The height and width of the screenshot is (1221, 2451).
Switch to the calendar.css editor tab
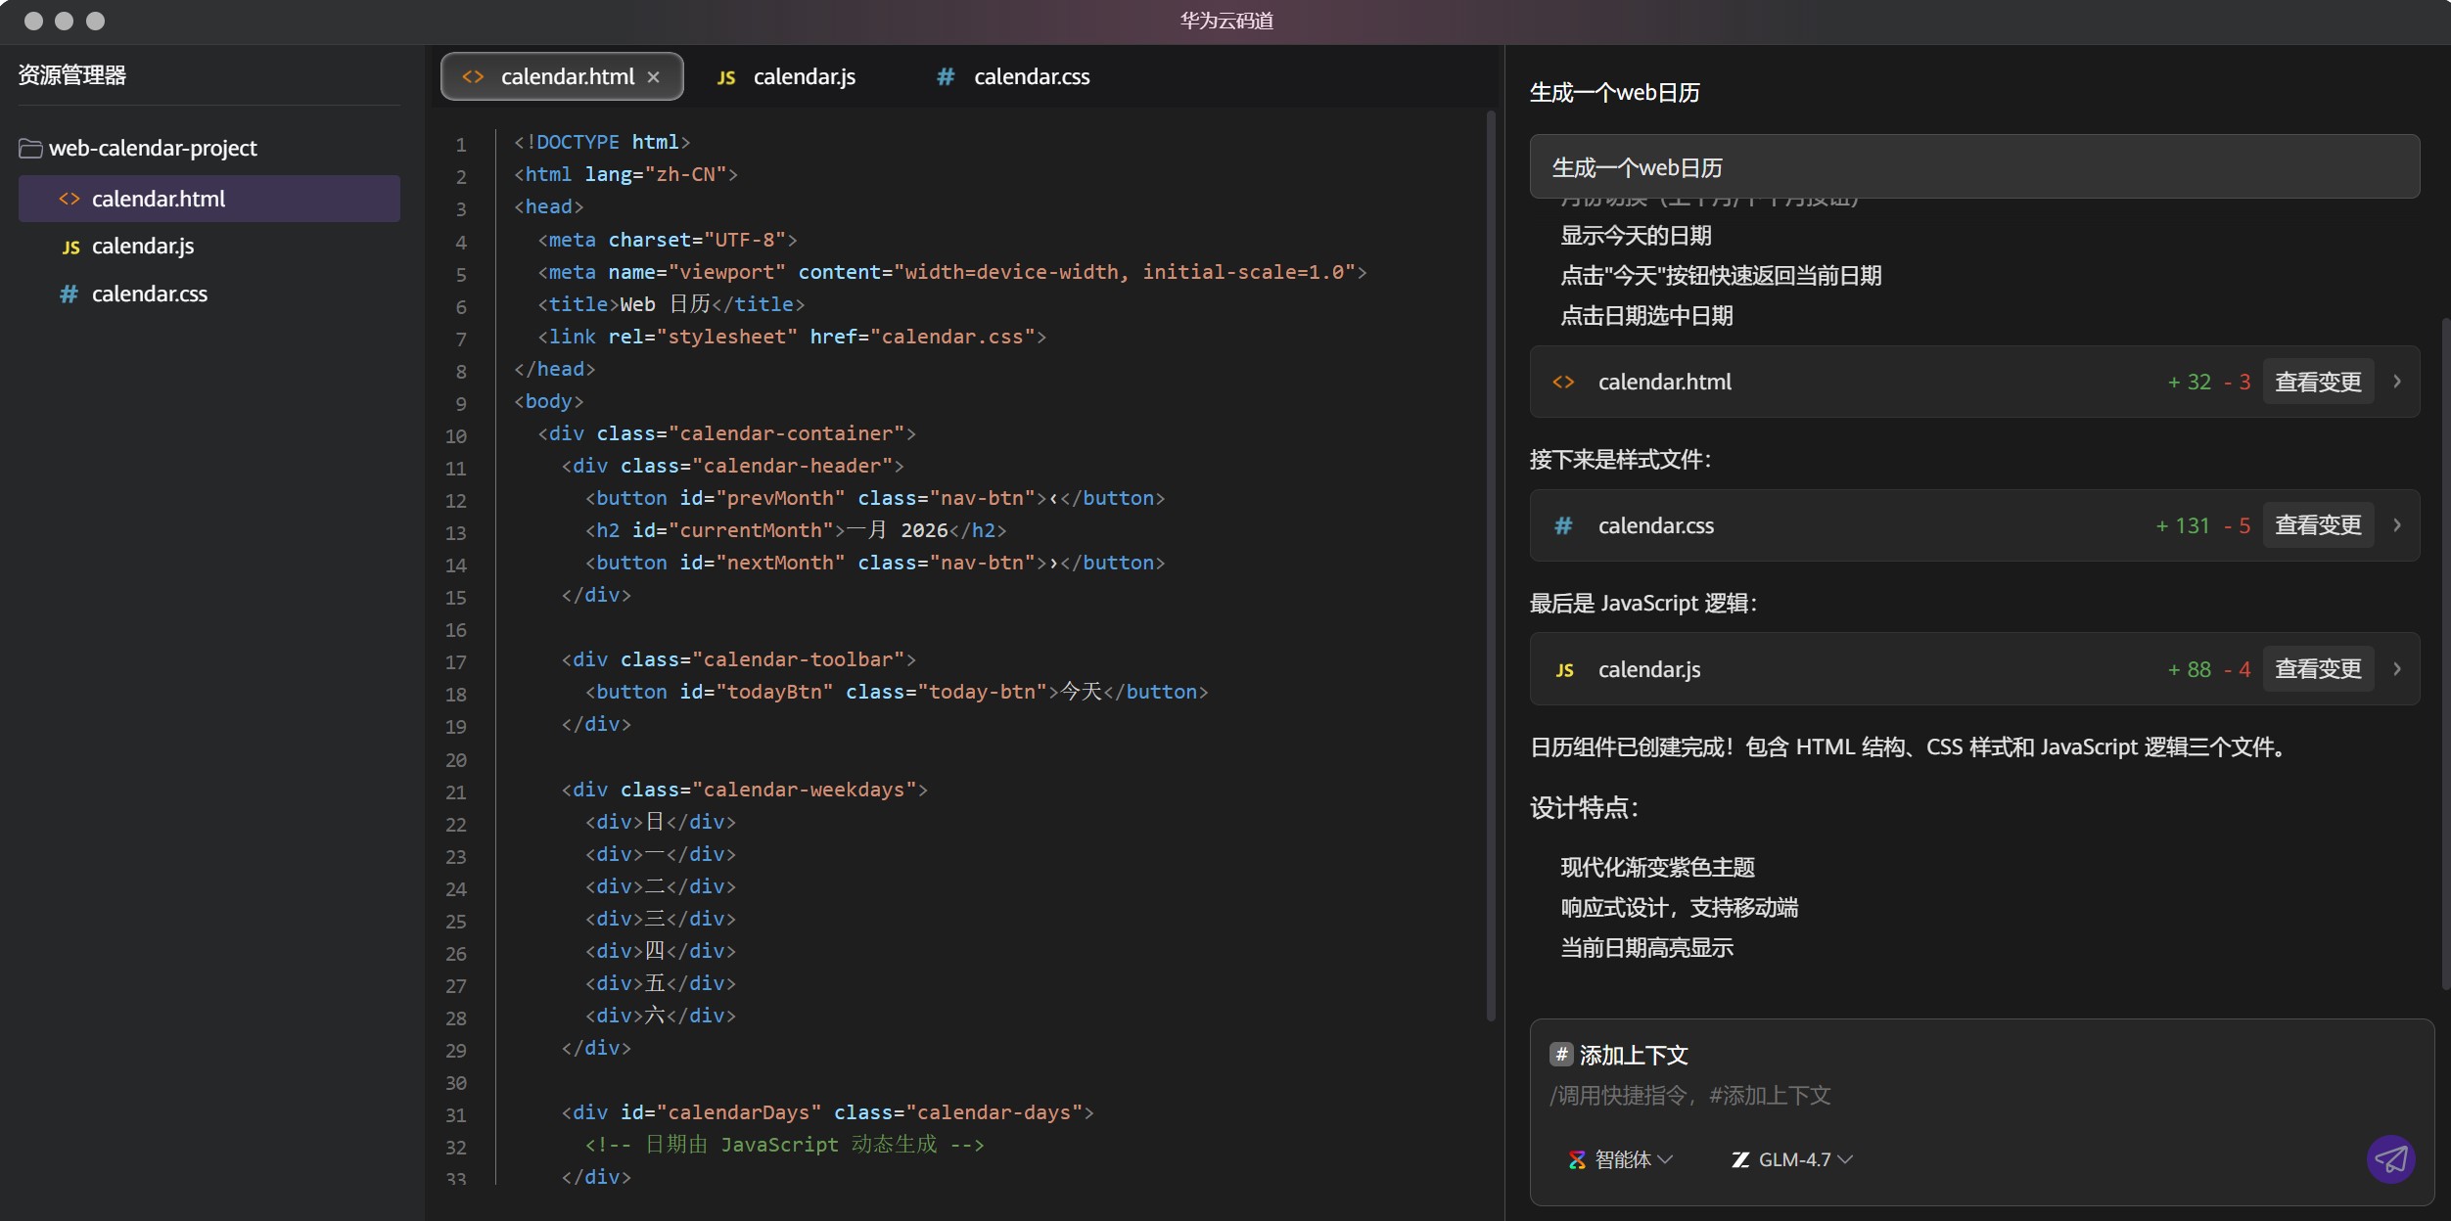(x=1030, y=77)
